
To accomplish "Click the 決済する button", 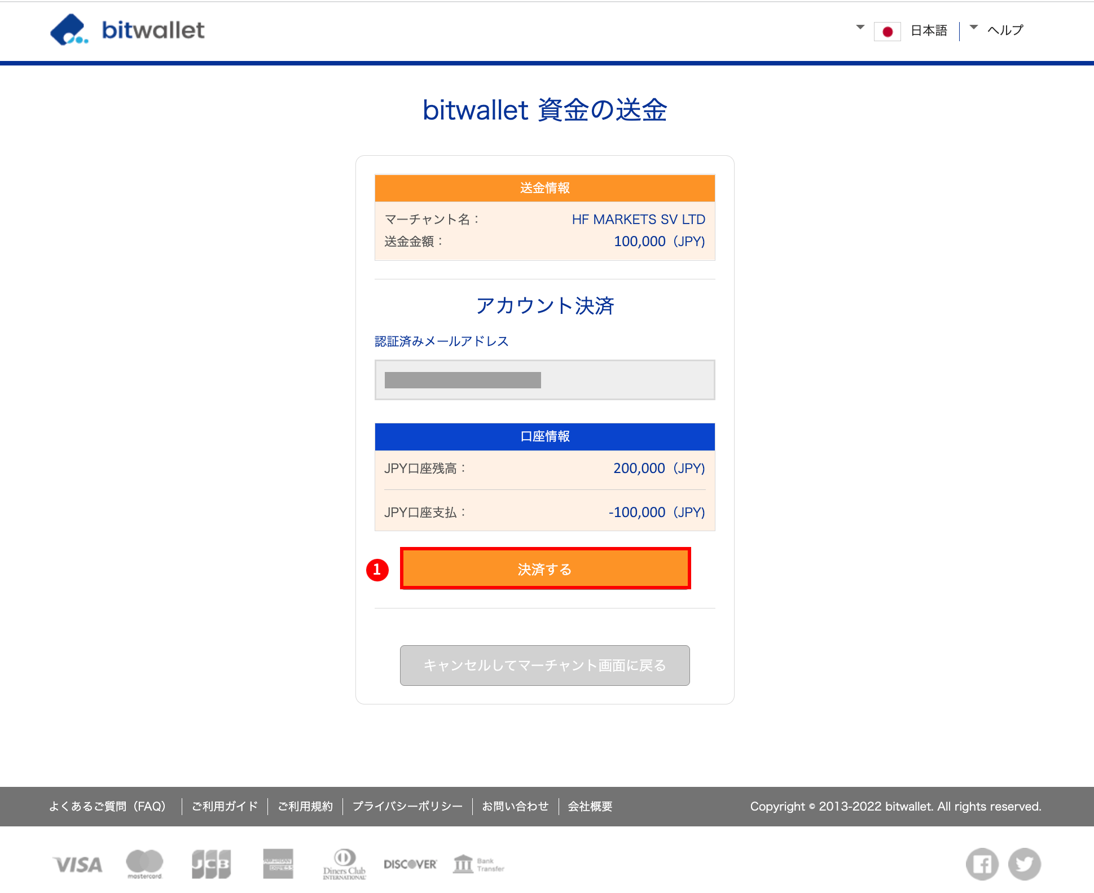I will click(544, 569).
